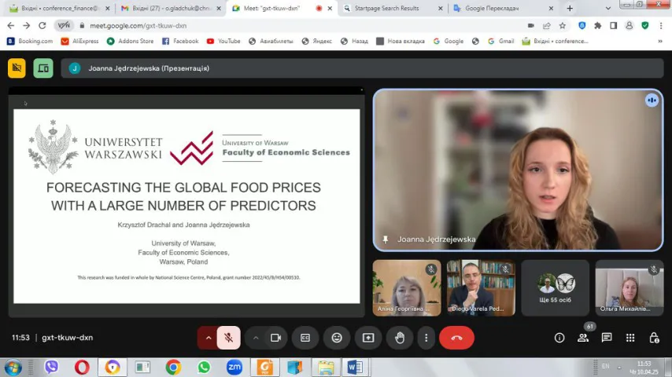Expand video settings arrow beside camera

(x=256, y=338)
